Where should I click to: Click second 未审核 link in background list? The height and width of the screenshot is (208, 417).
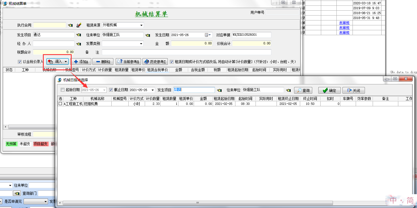pos(344,28)
